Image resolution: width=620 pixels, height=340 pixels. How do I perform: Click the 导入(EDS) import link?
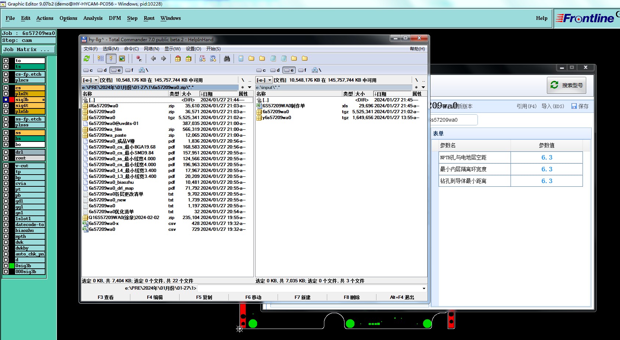coord(553,106)
